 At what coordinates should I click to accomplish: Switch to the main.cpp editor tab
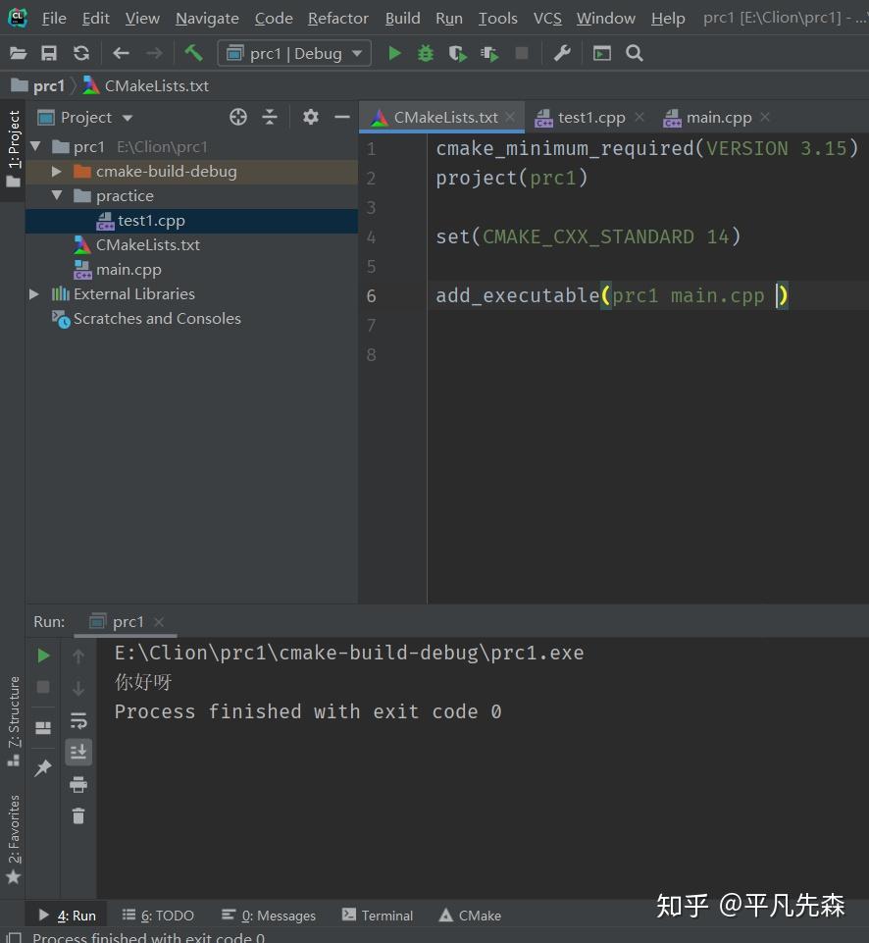click(718, 118)
